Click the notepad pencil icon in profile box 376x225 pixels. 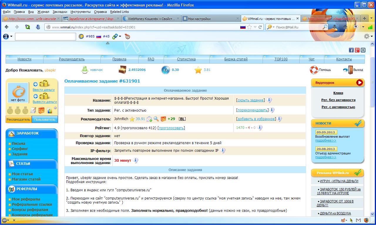click(33, 110)
